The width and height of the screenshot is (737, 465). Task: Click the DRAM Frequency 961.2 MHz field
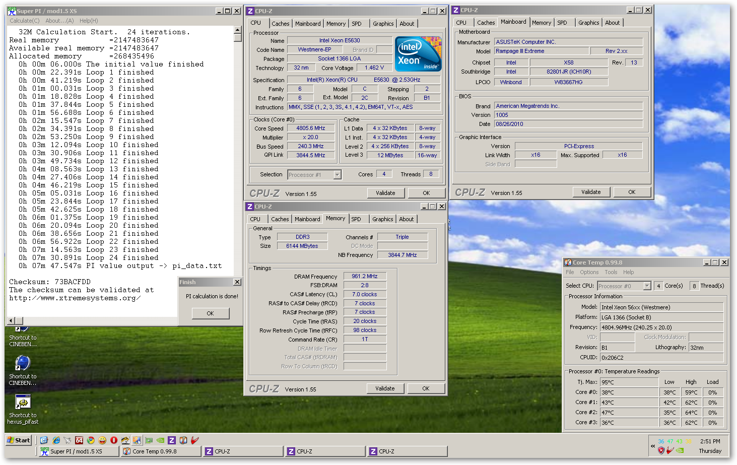coord(365,276)
